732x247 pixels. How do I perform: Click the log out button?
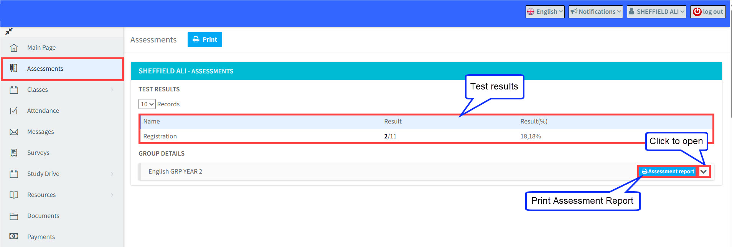(x=708, y=12)
